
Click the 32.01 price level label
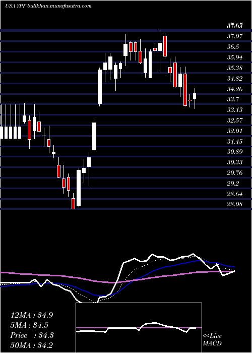click(235, 131)
